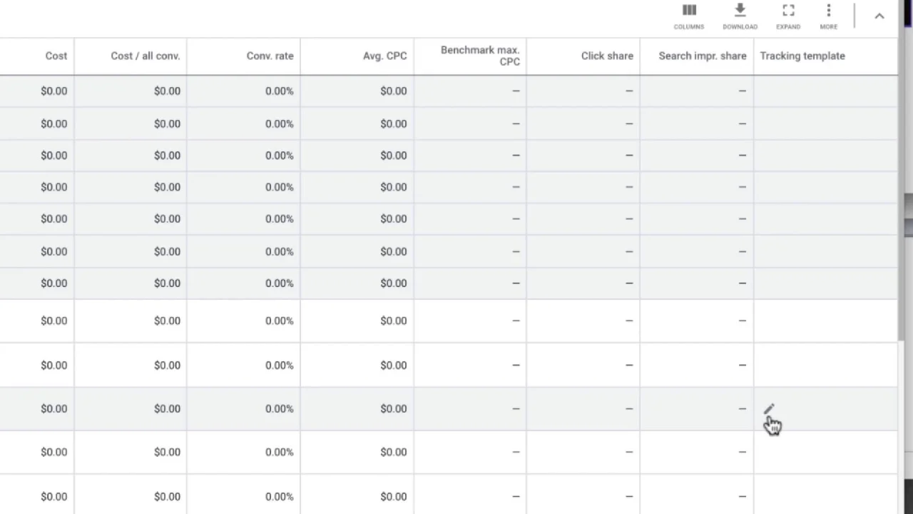Click Benchmark max. CPC dash in top row
913x514 pixels.
point(516,91)
